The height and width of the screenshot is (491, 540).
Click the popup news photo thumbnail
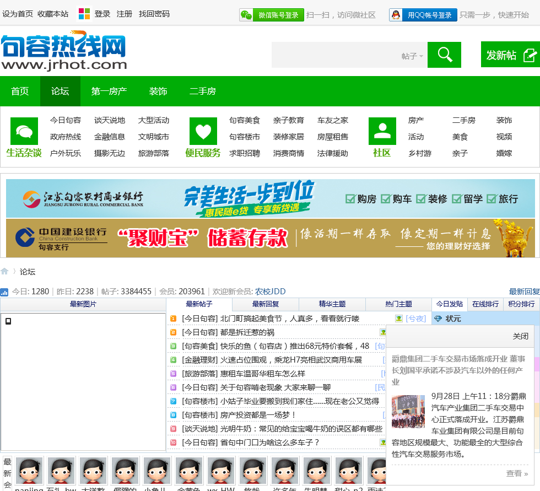tap(408, 411)
